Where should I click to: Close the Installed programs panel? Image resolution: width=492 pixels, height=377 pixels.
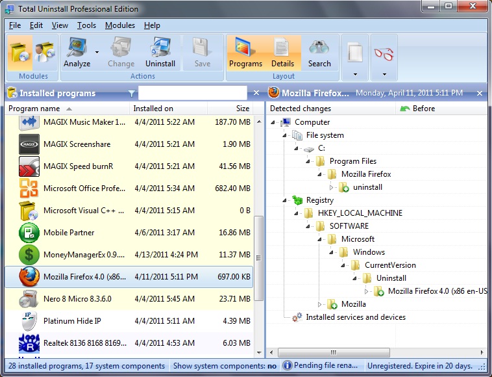256,93
